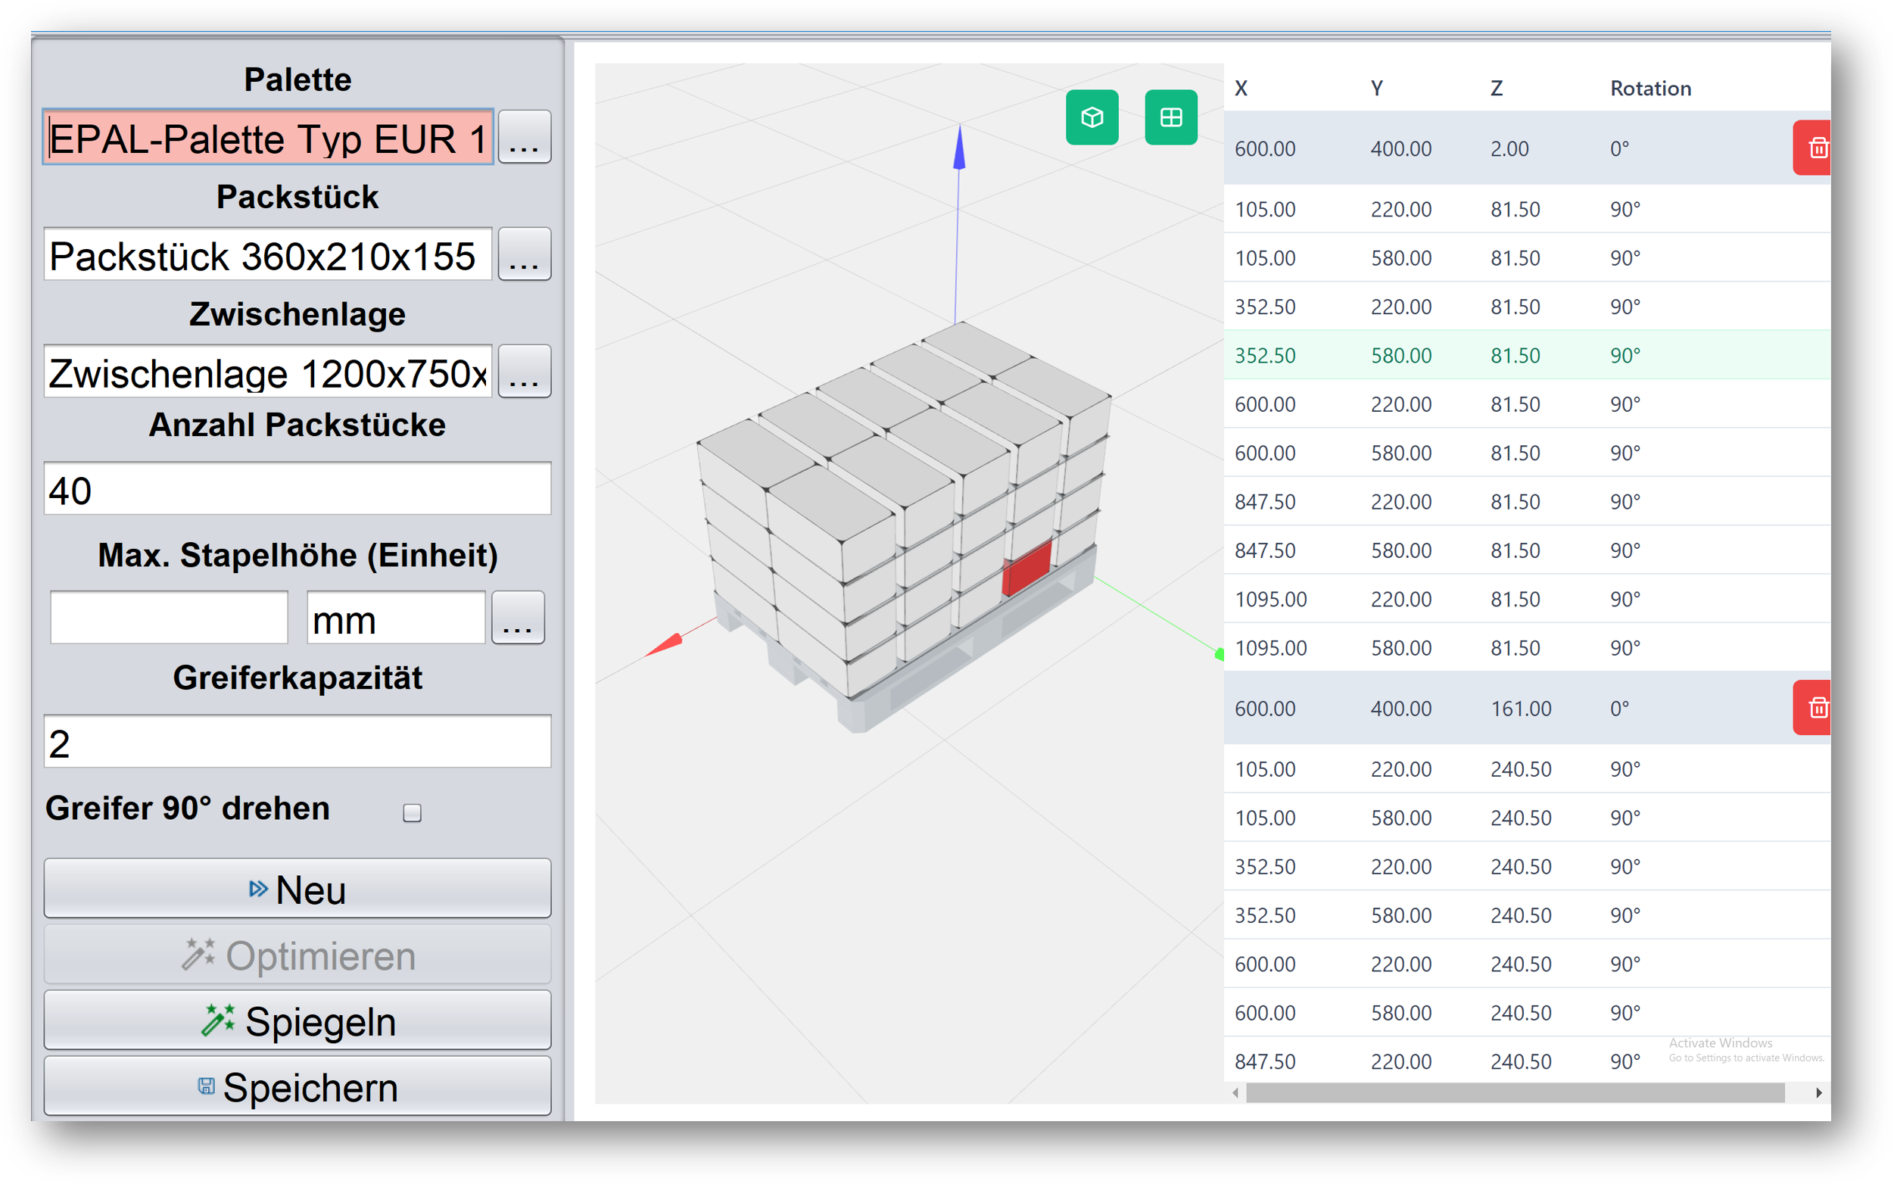
Task: Delete the layer at Z 2.00
Action: pos(1813,148)
